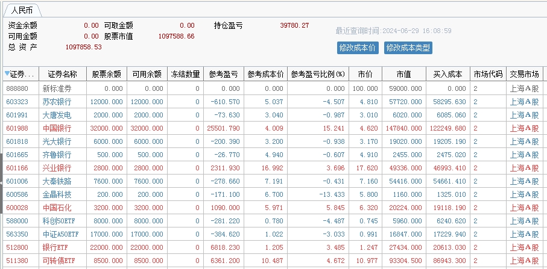The image size is (547, 269).
Task: Select stock code 600028 中国石化
Action: click(x=17, y=208)
